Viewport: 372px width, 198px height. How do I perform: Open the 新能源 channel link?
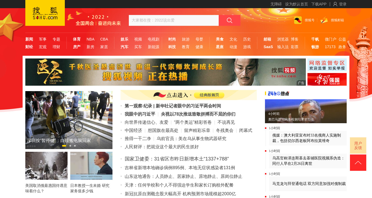click(154, 47)
